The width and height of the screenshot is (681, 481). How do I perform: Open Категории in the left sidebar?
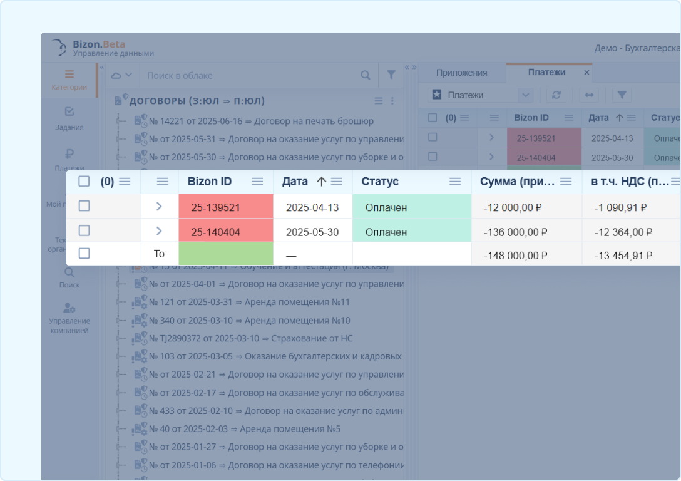click(69, 80)
